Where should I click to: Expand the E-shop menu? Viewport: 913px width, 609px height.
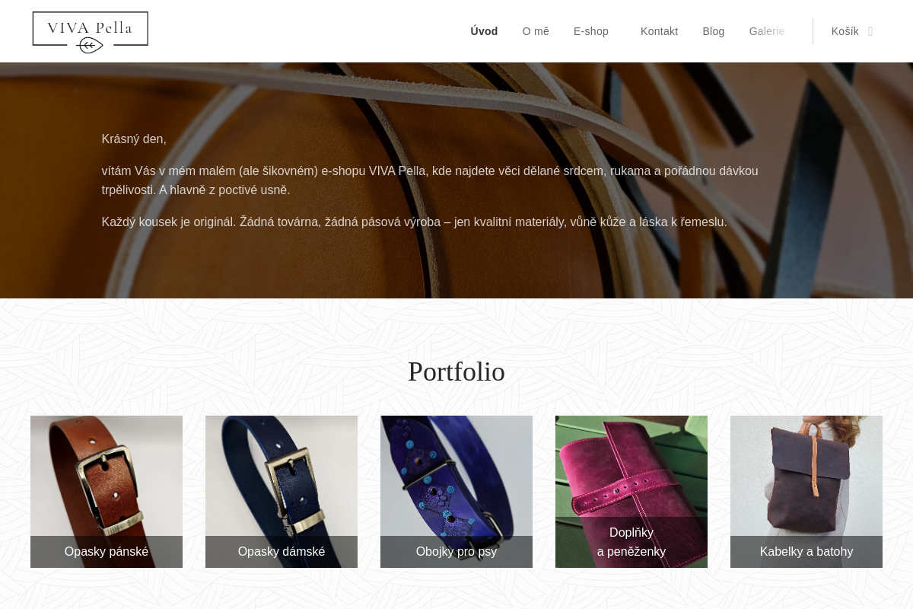[x=591, y=31]
